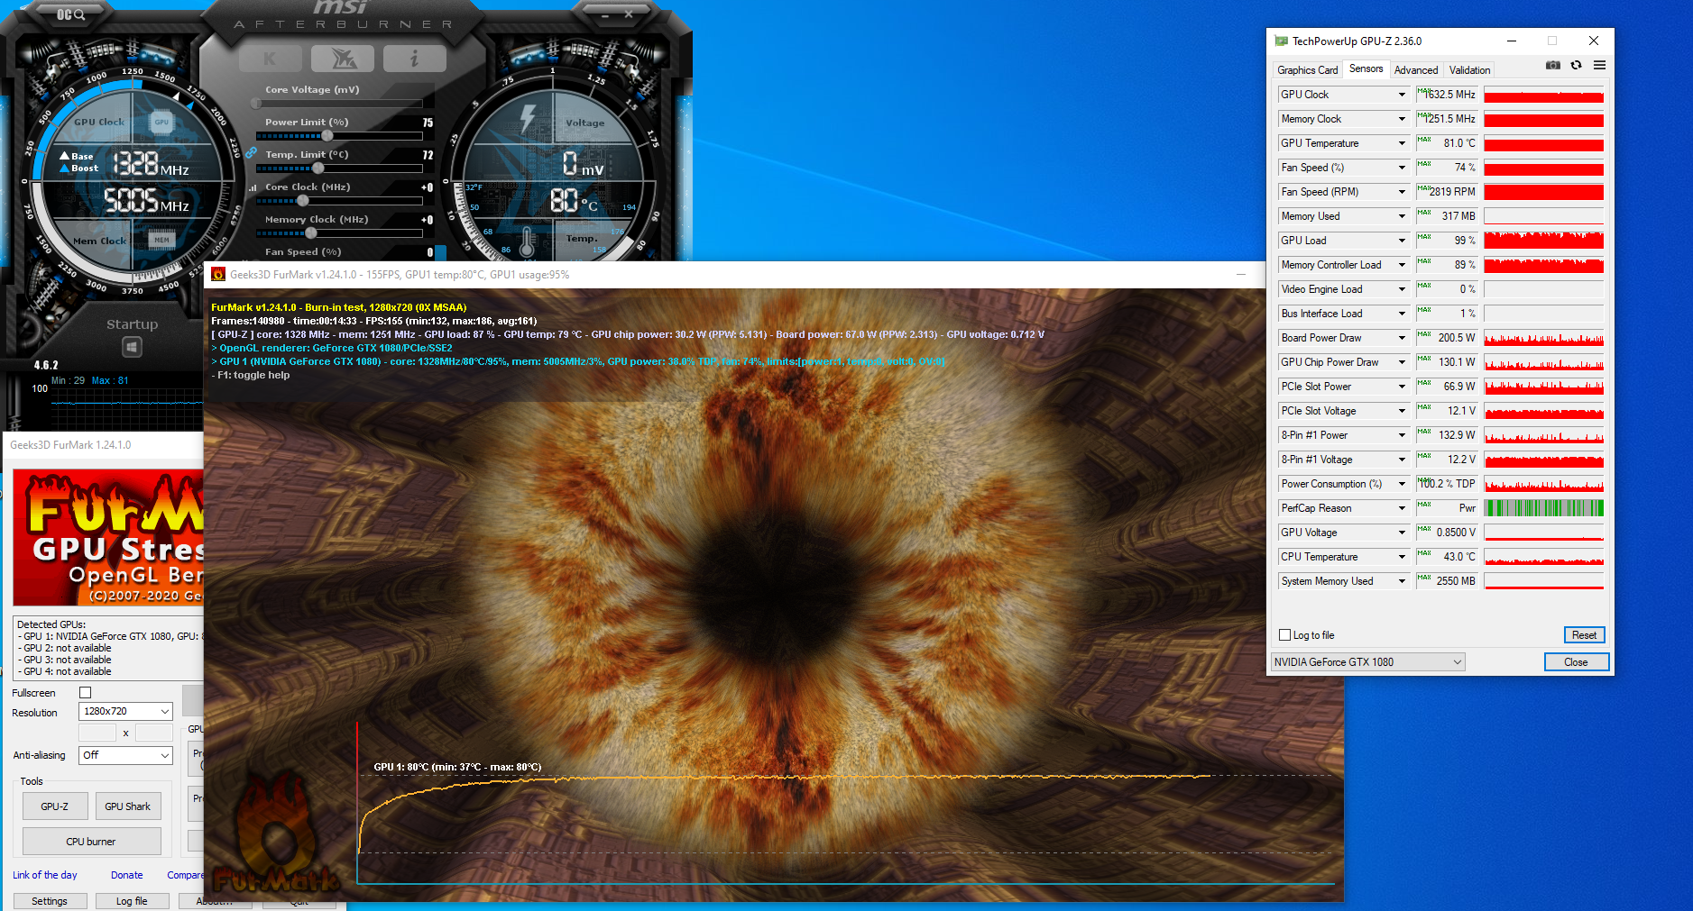The width and height of the screenshot is (1693, 911).
Task: Enable the FurMark Fullscreen checkbox
Action: (x=86, y=693)
